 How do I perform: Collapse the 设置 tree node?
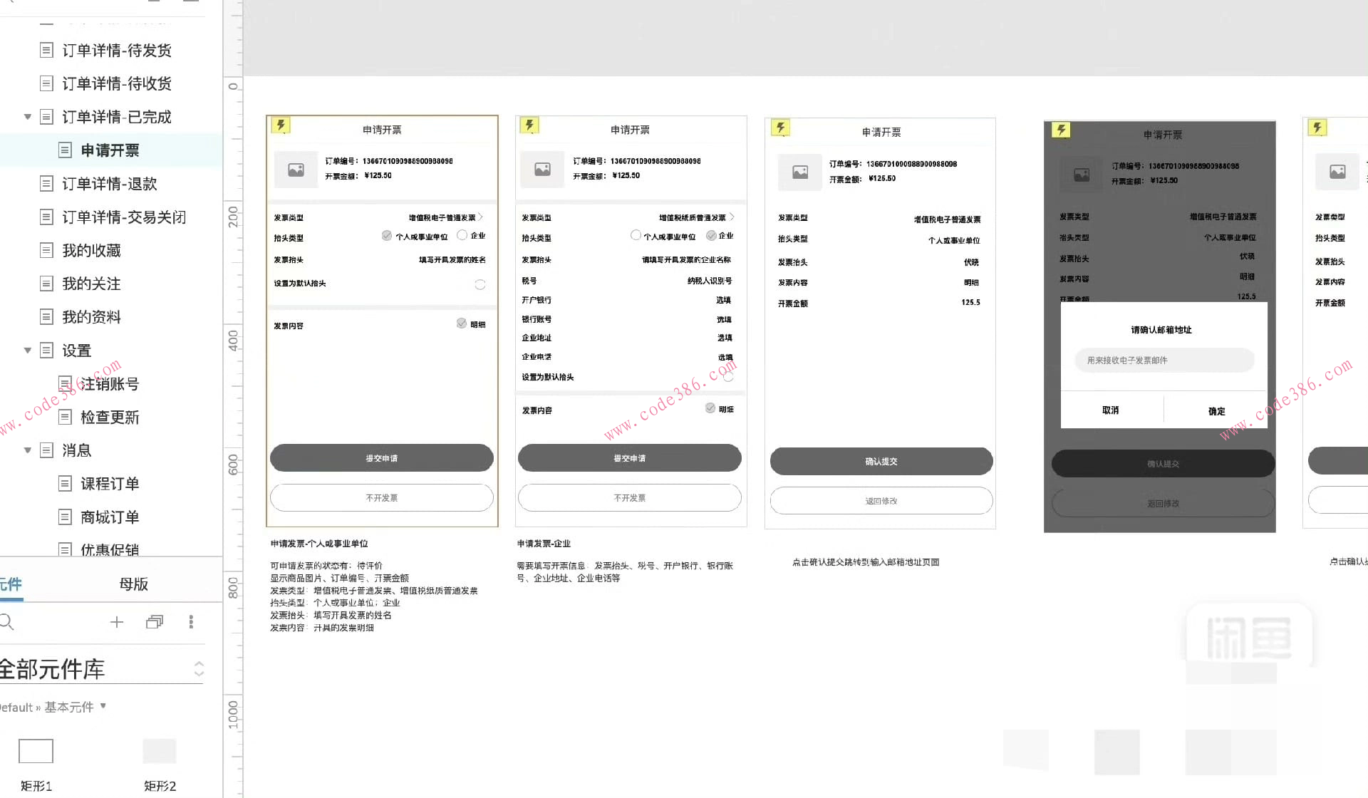(x=28, y=351)
